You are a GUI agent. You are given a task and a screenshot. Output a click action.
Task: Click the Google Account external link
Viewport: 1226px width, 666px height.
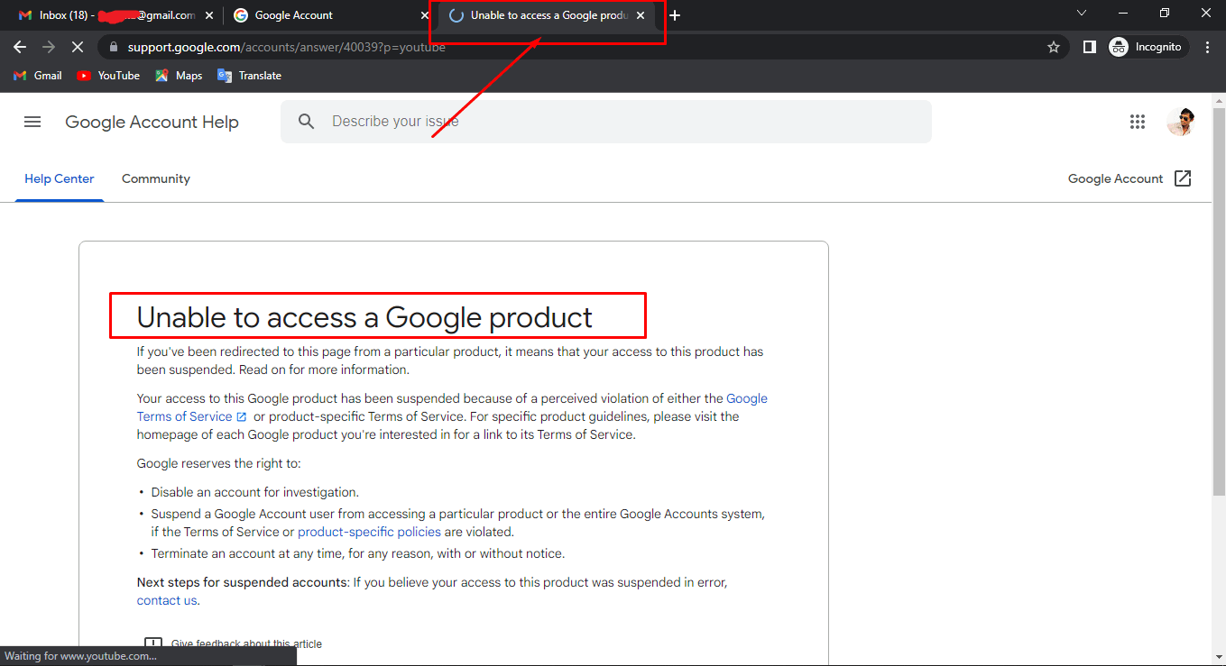[x=1129, y=178]
